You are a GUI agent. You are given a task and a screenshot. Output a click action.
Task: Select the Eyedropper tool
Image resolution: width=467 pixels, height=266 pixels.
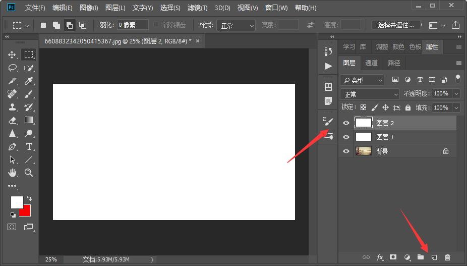pyautogui.click(x=29, y=81)
